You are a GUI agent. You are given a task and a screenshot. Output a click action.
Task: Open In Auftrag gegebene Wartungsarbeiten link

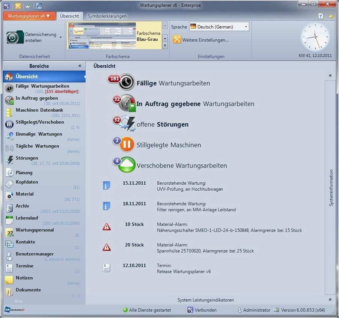pyautogui.click(x=195, y=104)
